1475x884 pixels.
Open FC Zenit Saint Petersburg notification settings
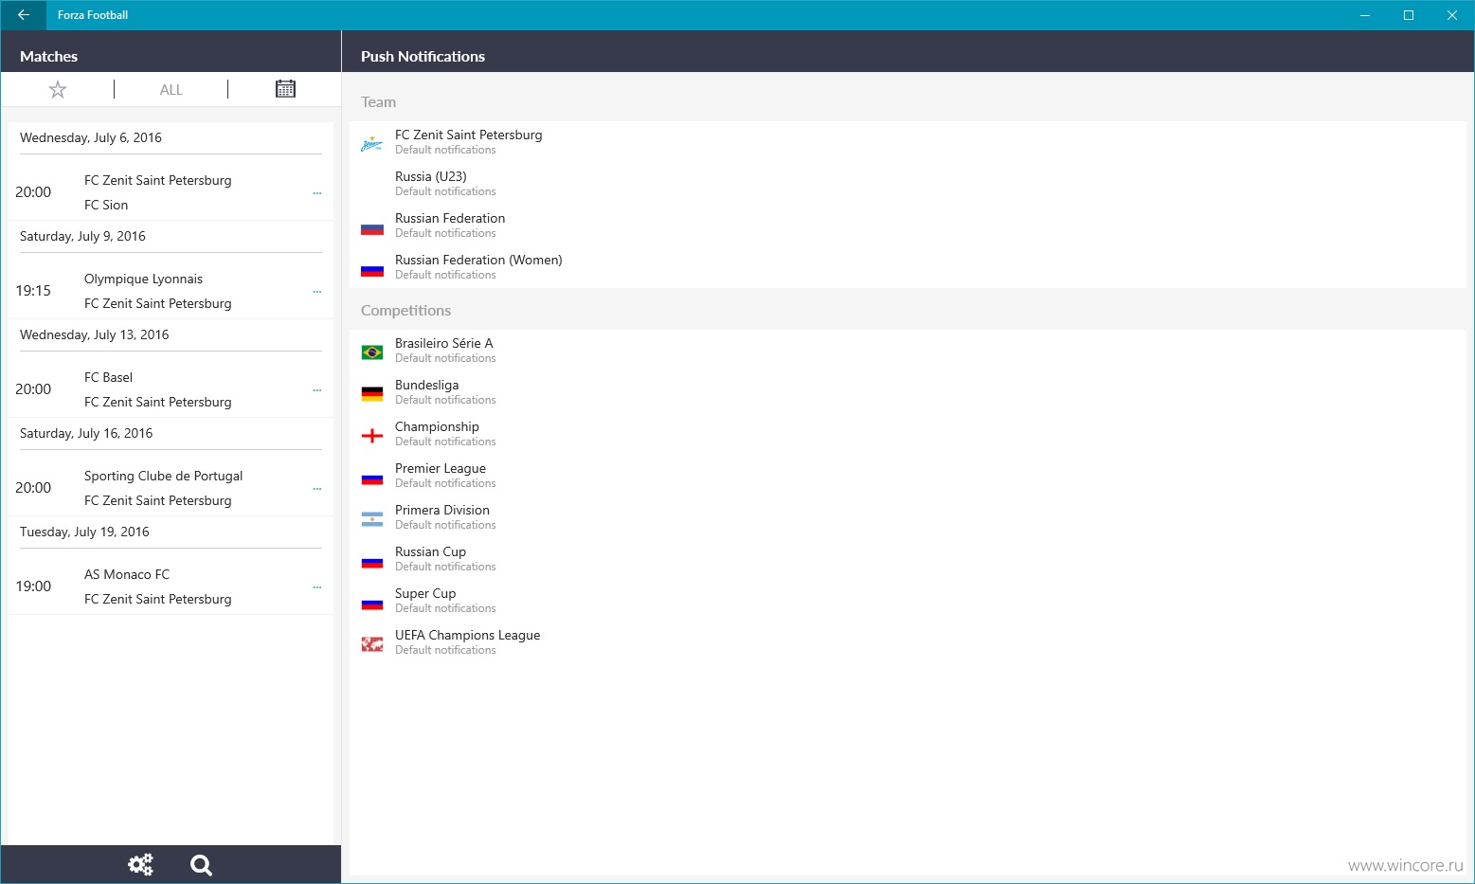[908, 142]
